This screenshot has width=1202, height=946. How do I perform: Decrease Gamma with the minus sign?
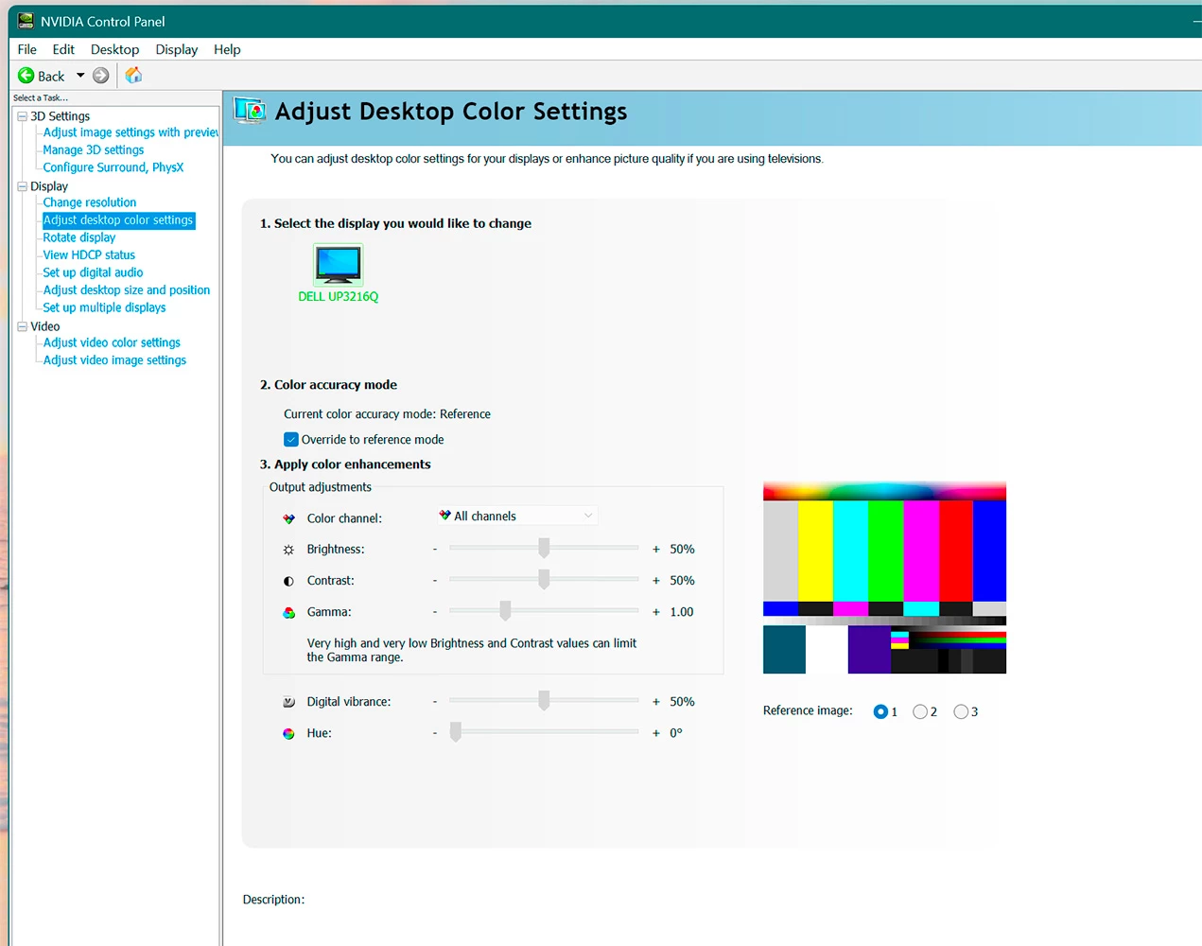(435, 612)
